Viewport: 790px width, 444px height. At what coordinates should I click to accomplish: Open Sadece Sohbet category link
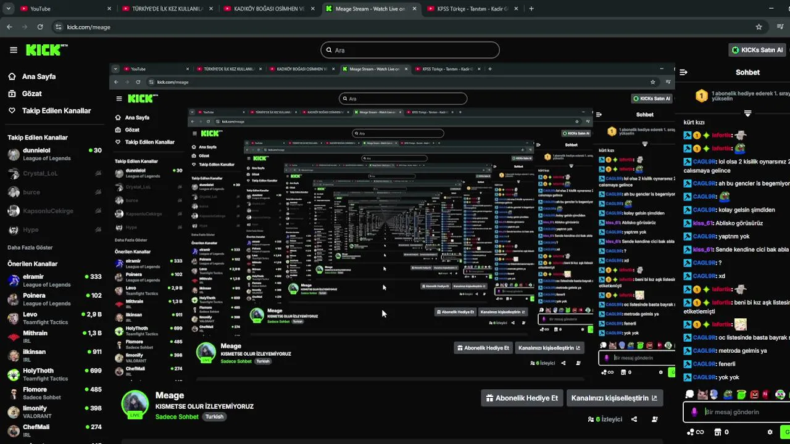(177, 417)
